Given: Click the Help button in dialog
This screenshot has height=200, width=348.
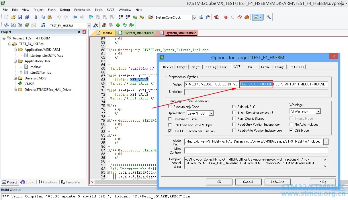Looking at the screenshot, I should 323,182.
